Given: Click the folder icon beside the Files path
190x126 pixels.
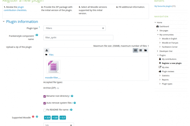Looking at the screenshot, I should click(x=46, y=54).
